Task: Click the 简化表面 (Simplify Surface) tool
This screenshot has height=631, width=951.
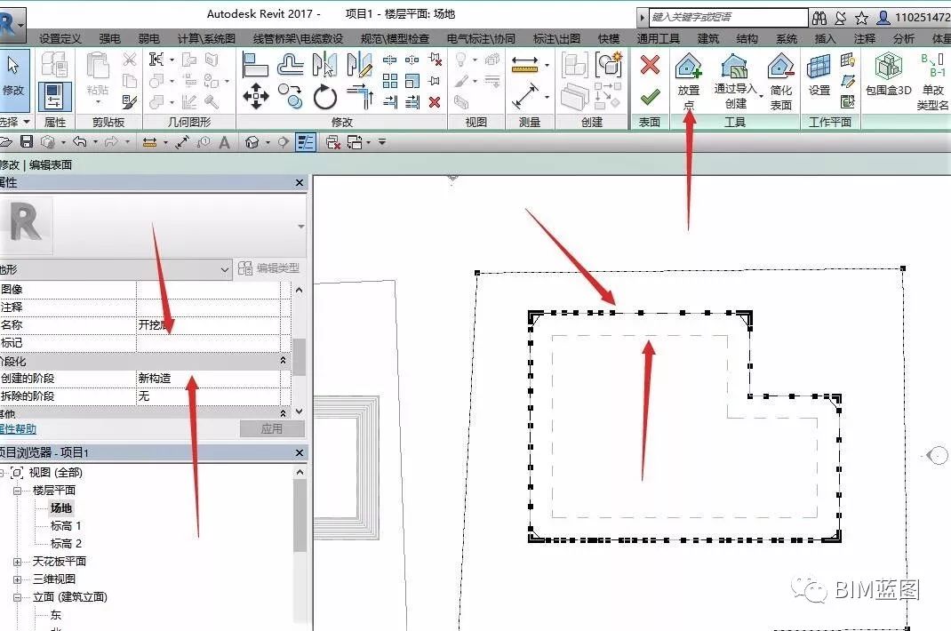Action: 780,81
